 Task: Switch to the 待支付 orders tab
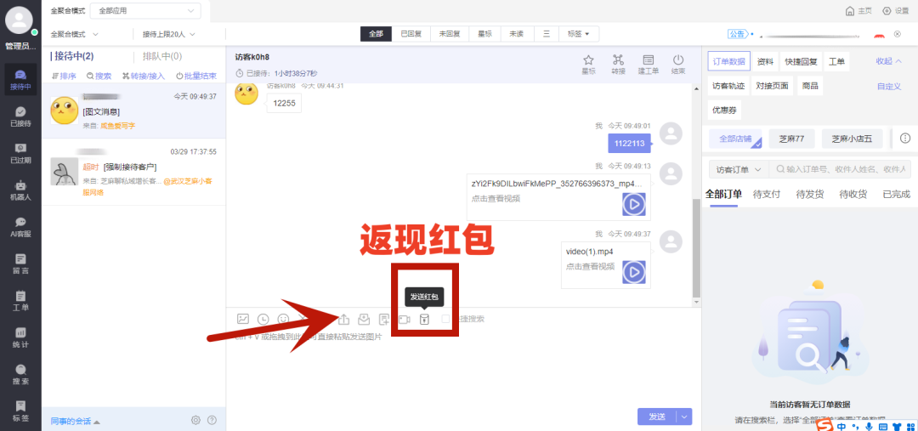767,195
